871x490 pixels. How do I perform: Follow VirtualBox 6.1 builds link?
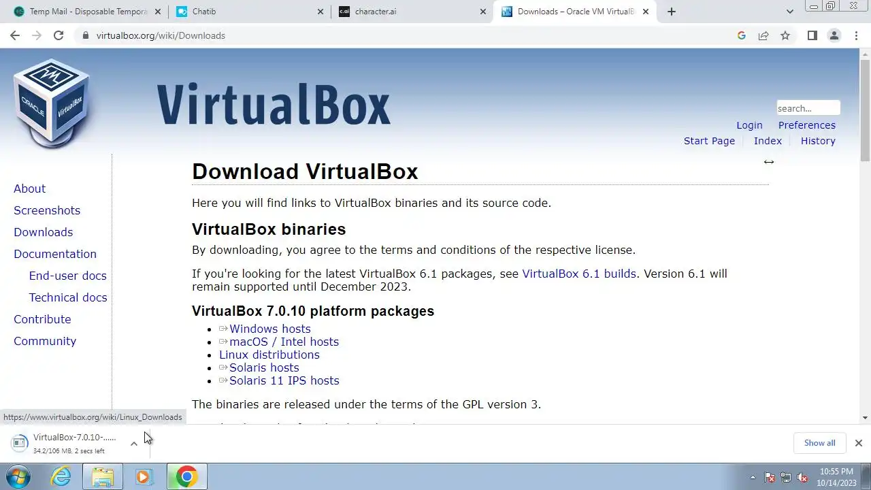tap(579, 274)
